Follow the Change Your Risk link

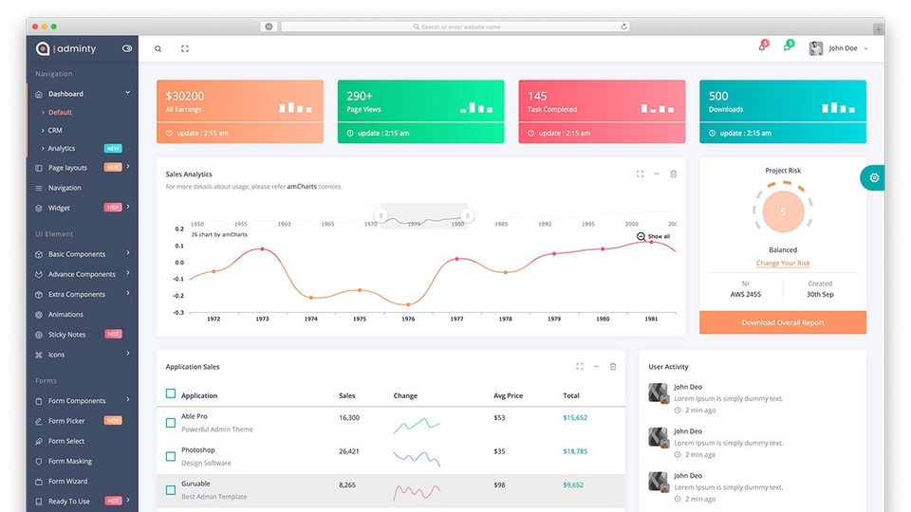(783, 263)
